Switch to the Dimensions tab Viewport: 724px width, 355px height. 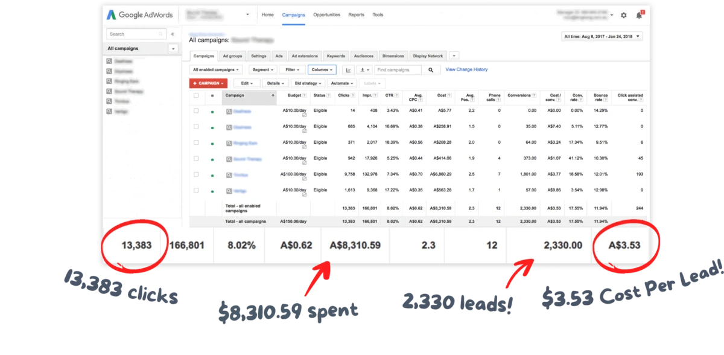pos(393,56)
